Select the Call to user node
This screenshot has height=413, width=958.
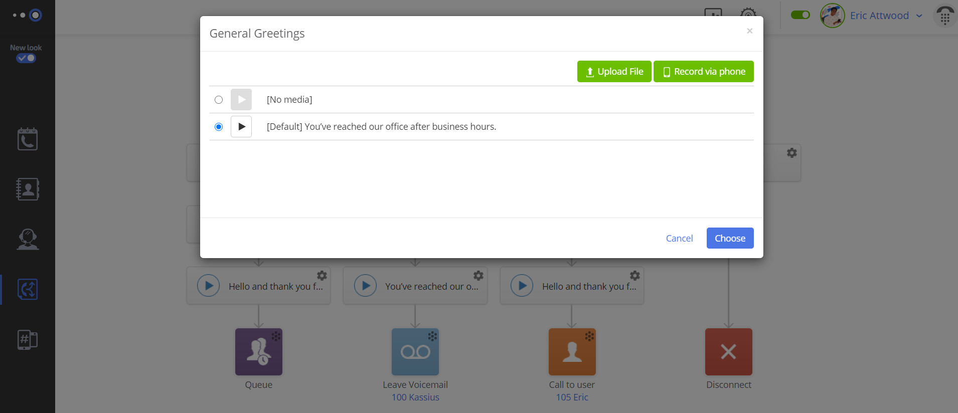click(572, 352)
